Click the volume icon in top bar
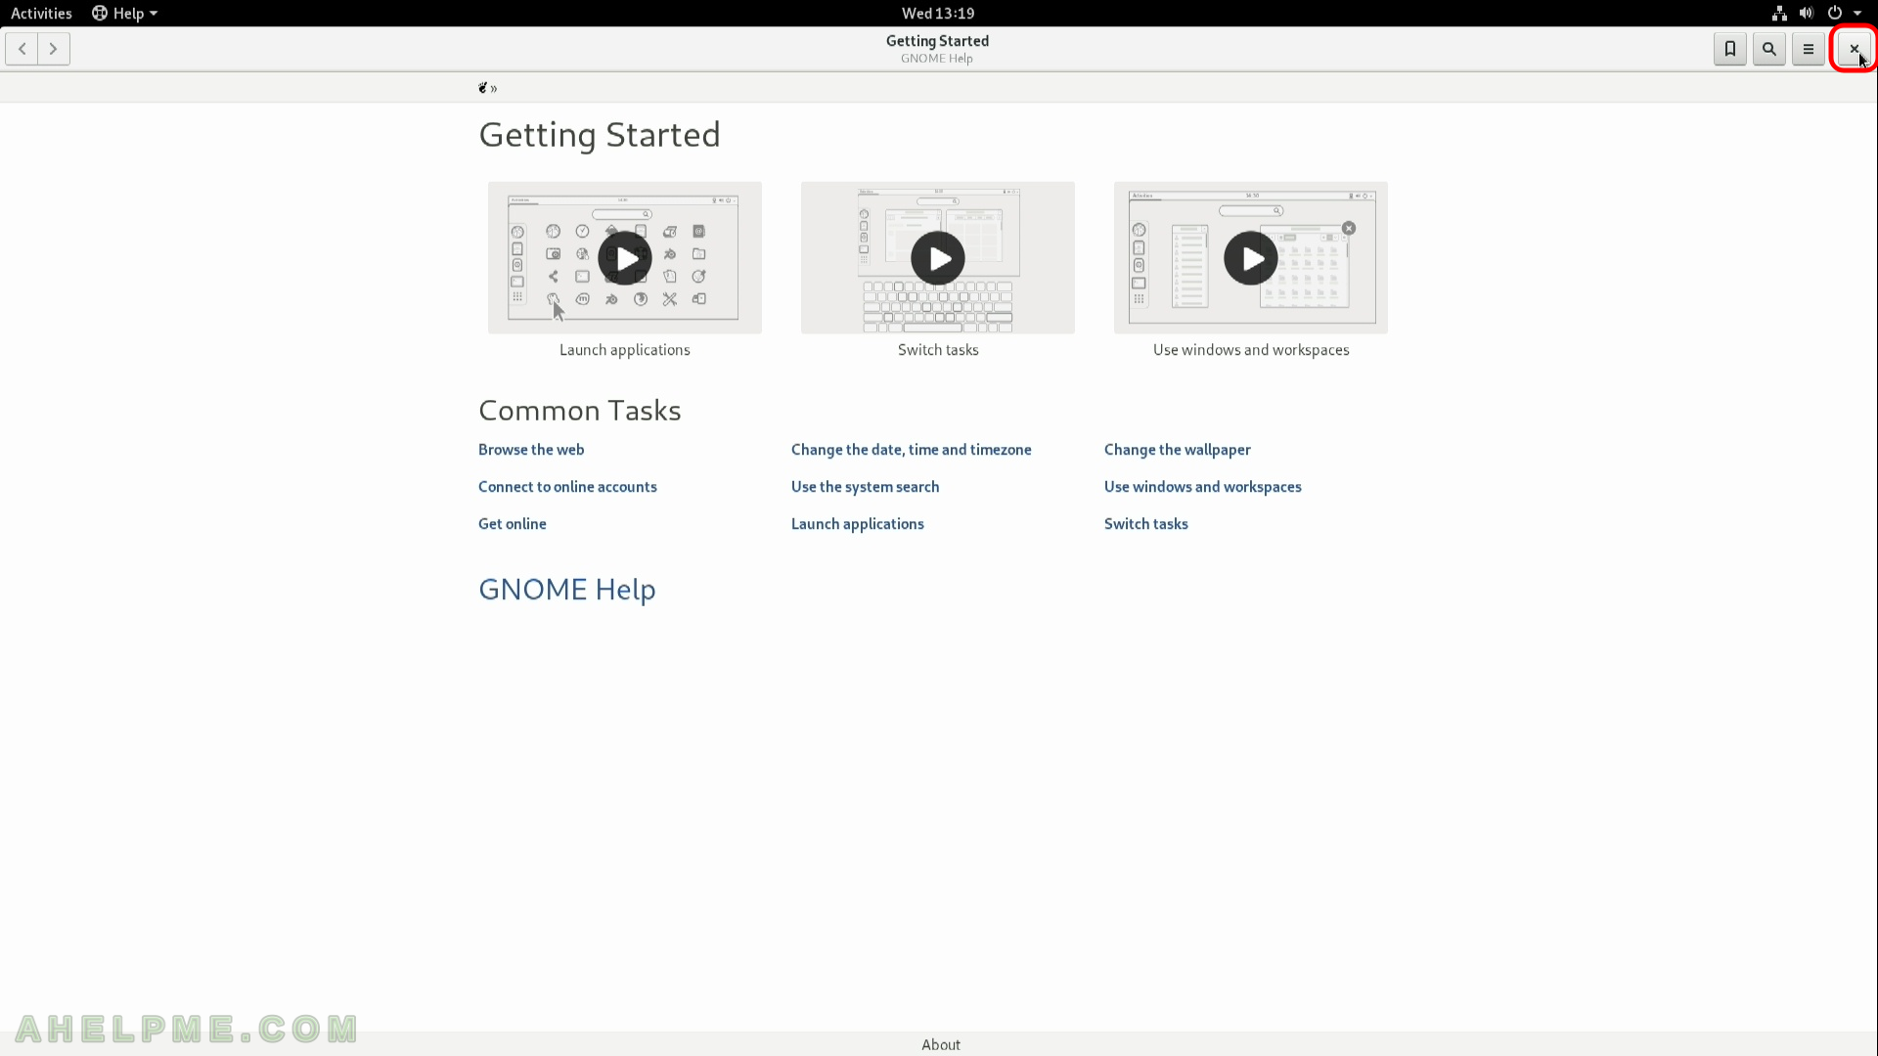1878x1056 pixels. pyautogui.click(x=1807, y=13)
